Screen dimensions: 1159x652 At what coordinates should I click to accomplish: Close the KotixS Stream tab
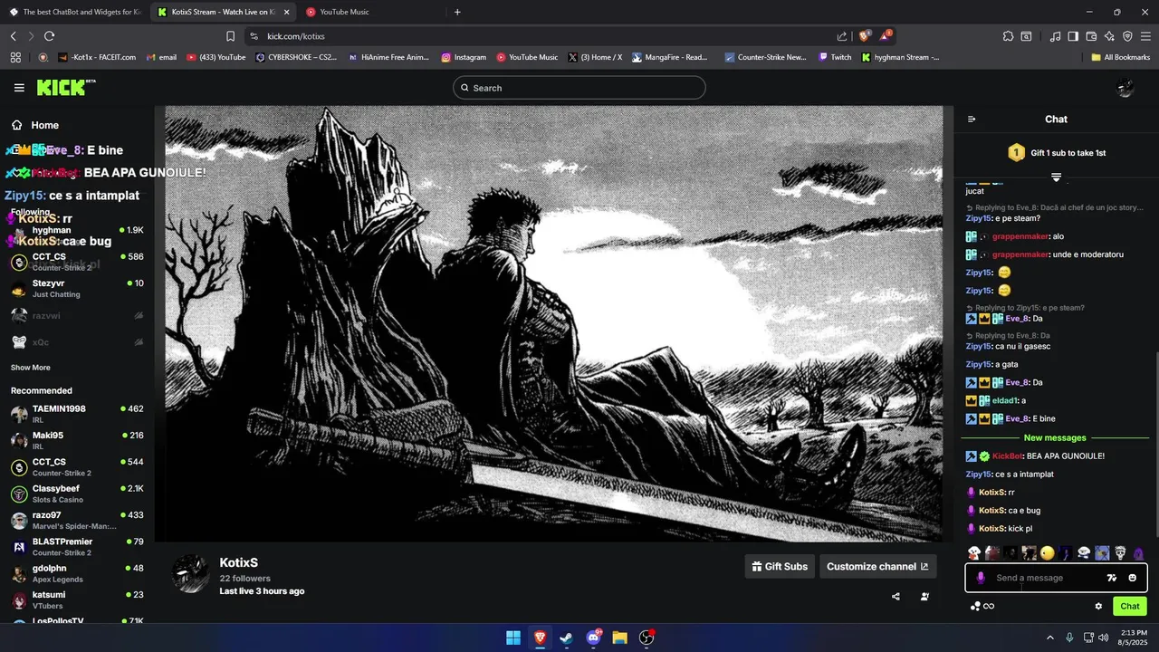point(286,12)
